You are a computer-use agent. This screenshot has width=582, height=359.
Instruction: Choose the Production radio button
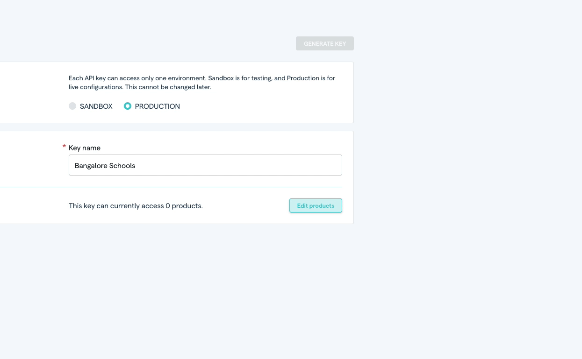pyautogui.click(x=127, y=106)
